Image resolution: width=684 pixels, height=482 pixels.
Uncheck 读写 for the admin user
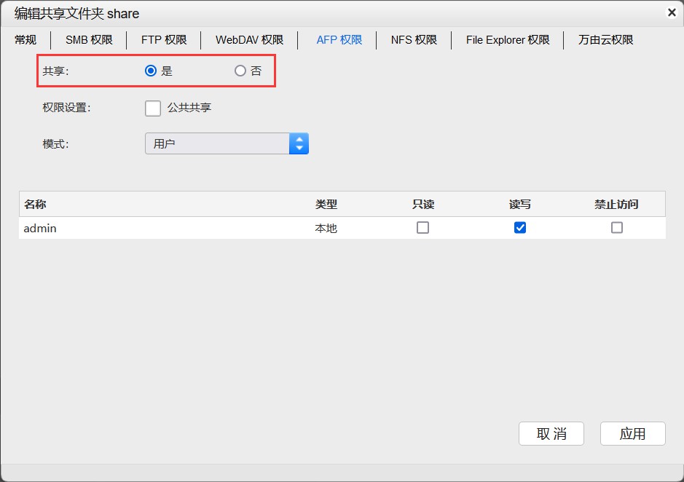point(520,228)
